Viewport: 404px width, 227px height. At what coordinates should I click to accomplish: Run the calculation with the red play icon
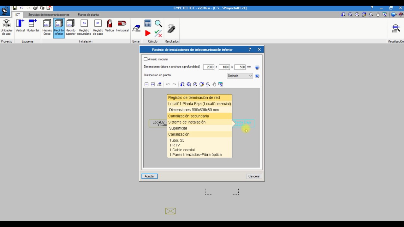(148, 33)
